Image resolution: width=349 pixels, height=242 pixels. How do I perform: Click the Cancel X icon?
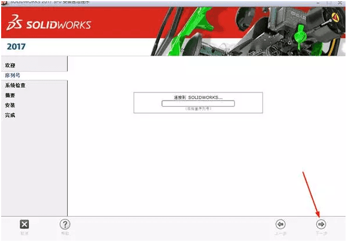pos(24,224)
